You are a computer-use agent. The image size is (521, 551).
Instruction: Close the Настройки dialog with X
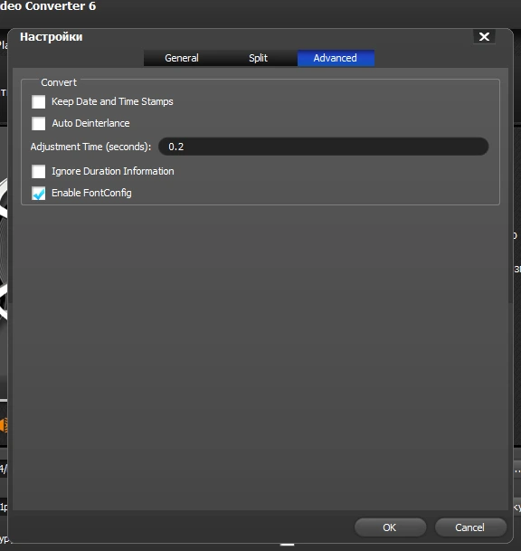point(484,36)
